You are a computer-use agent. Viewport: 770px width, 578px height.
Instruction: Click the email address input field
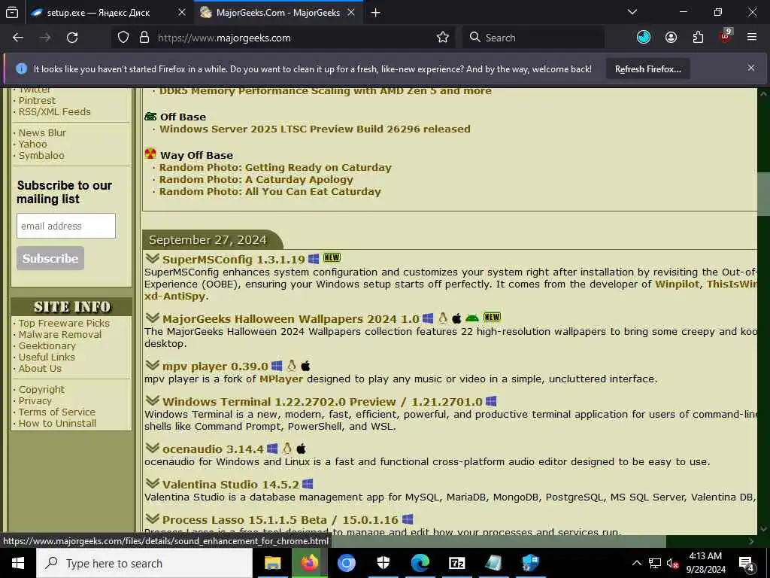[66, 226]
